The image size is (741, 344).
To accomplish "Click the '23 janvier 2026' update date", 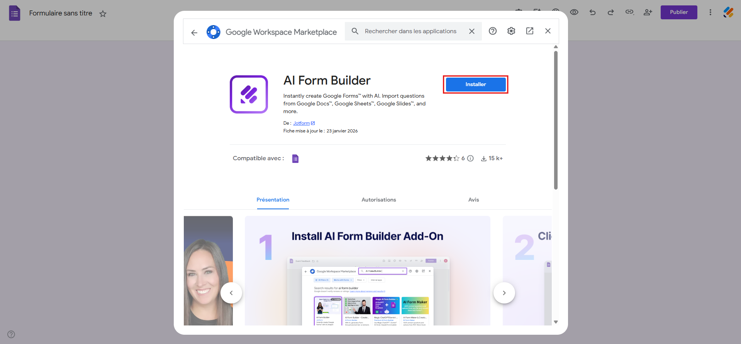I will [x=342, y=131].
